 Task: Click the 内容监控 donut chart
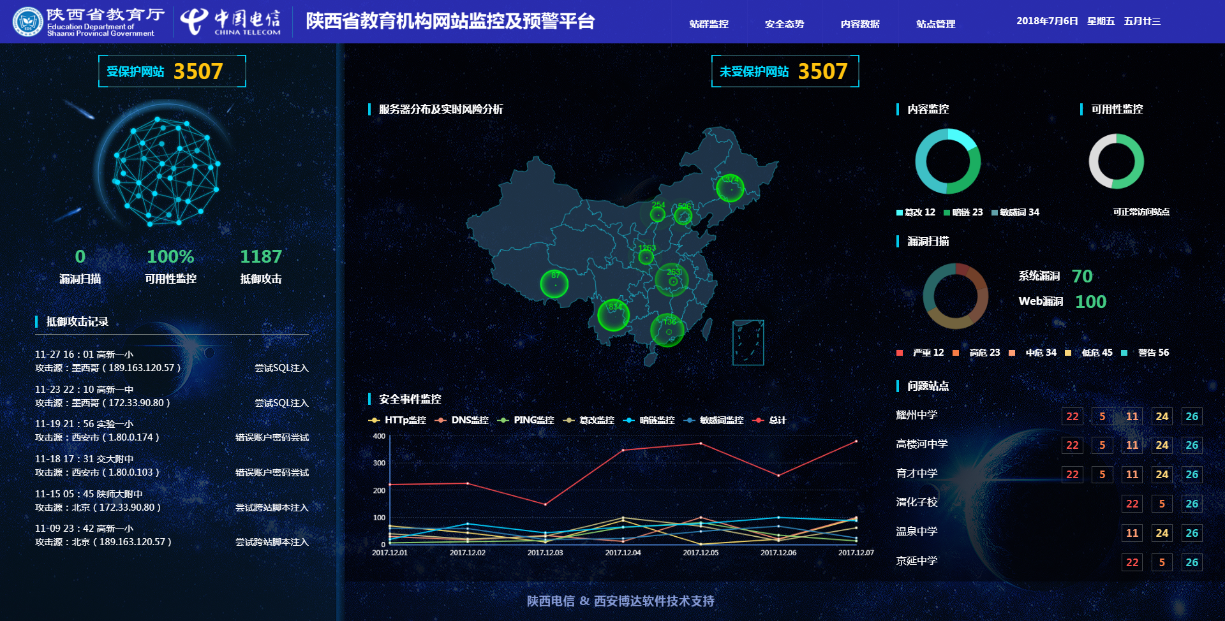coord(947,161)
